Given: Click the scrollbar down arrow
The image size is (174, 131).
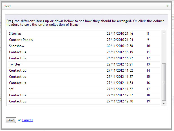Looking at the screenshot, I should coord(164,103).
